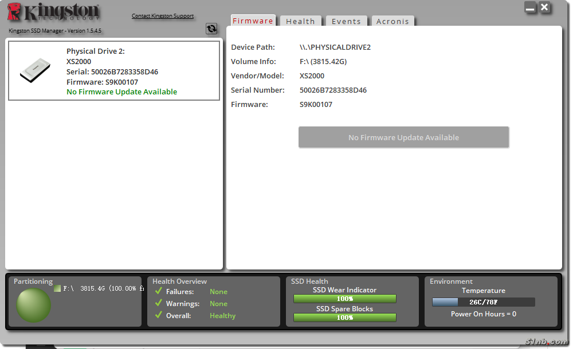The height and width of the screenshot is (349, 573).
Task: Click the SSD Wear Indicator bar
Action: coord(344,299)
